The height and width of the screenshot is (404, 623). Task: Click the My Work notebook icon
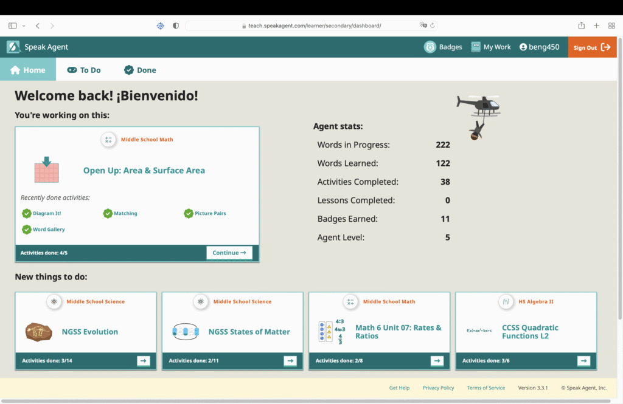(476, 47)
